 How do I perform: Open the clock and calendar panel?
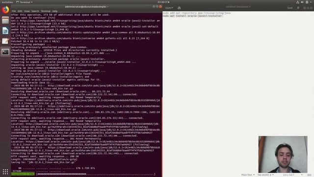point(163,2)
